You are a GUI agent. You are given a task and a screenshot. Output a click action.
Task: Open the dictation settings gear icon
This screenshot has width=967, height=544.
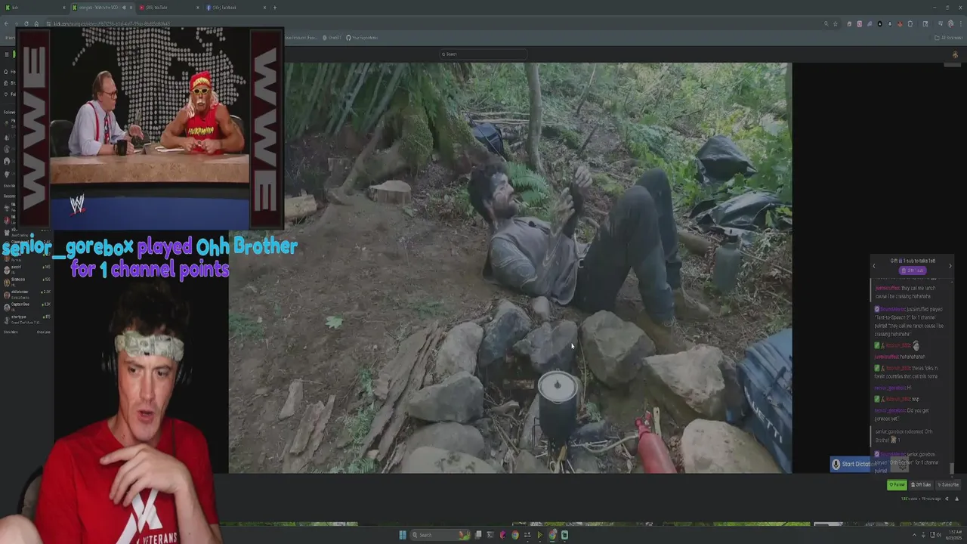pyautogui.click(x=902, y=464)
